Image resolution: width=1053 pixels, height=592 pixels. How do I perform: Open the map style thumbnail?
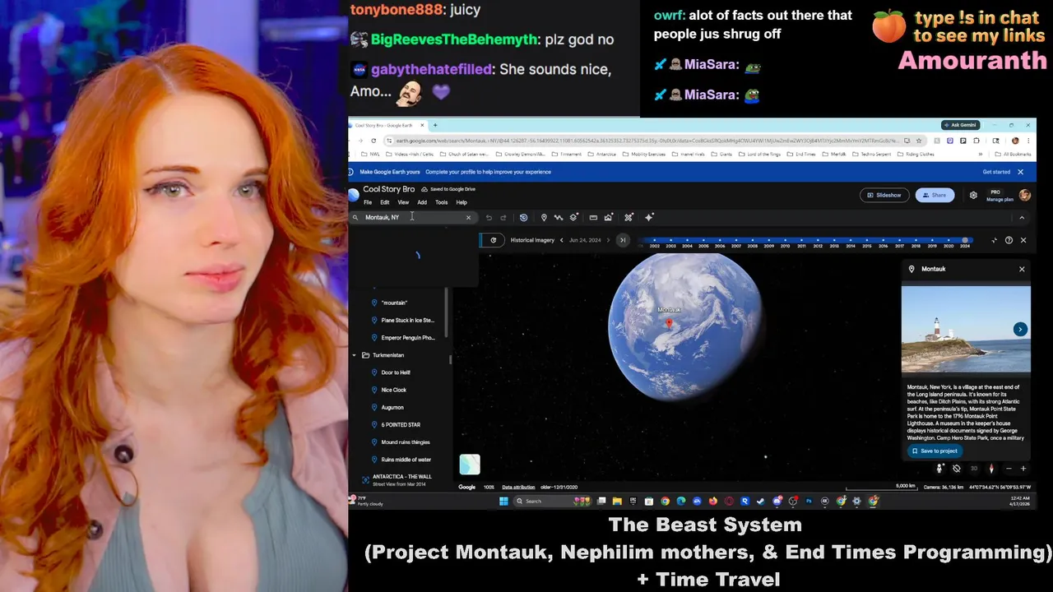pos(470,465)
